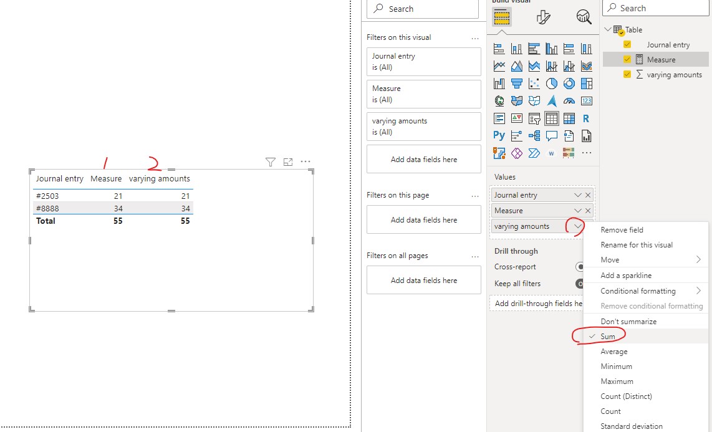Viewport: 712px width, 432px height.
Task: Select the Scatter chart visual
Action: [534, 84]
